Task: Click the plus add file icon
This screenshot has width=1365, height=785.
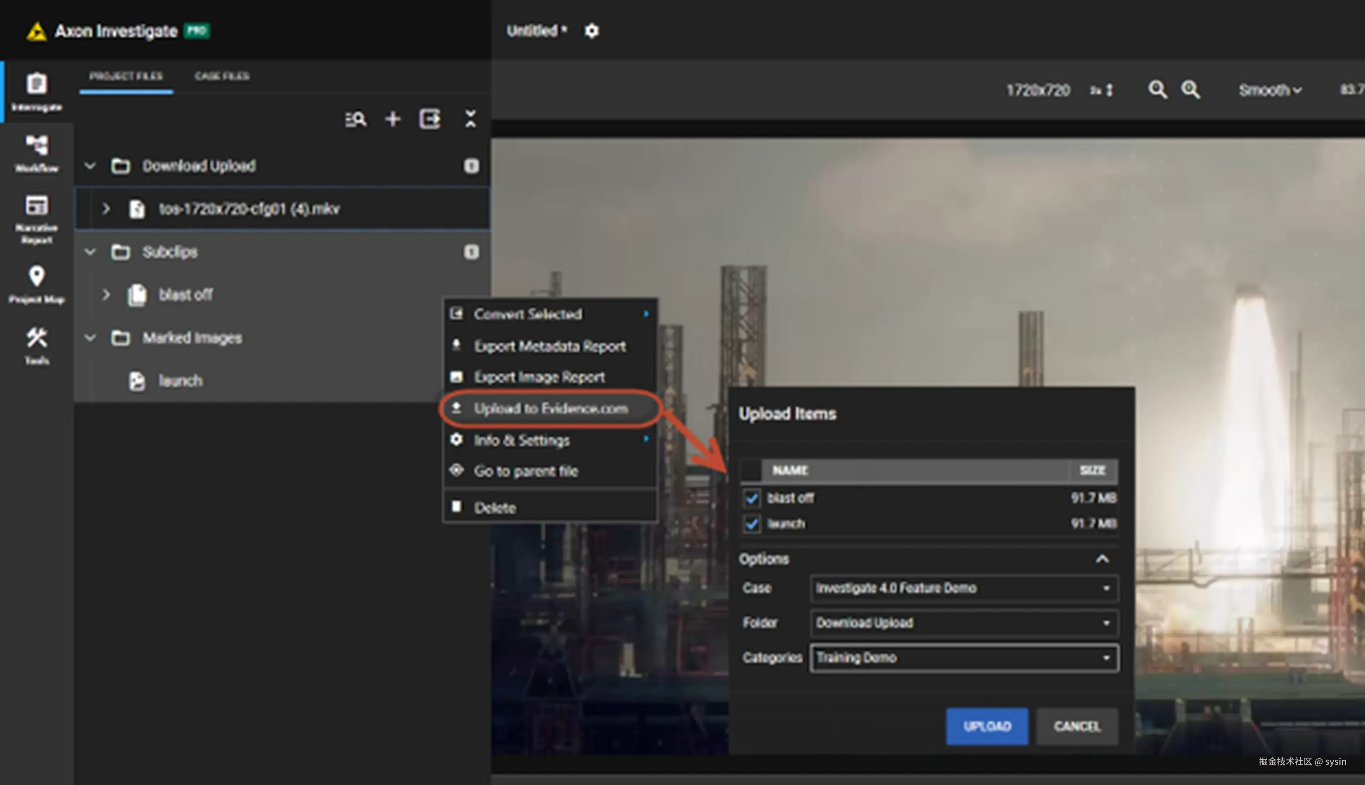Action: [x=393, y=119]
